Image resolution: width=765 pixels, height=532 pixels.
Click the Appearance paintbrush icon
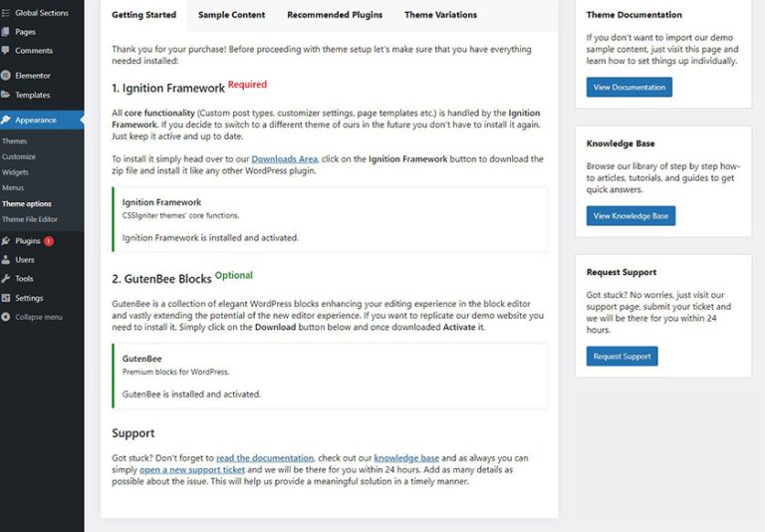[6, 120]
